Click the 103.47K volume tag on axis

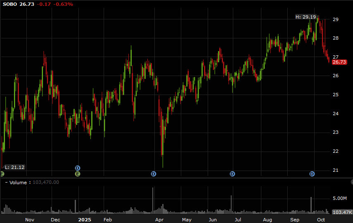342,212
